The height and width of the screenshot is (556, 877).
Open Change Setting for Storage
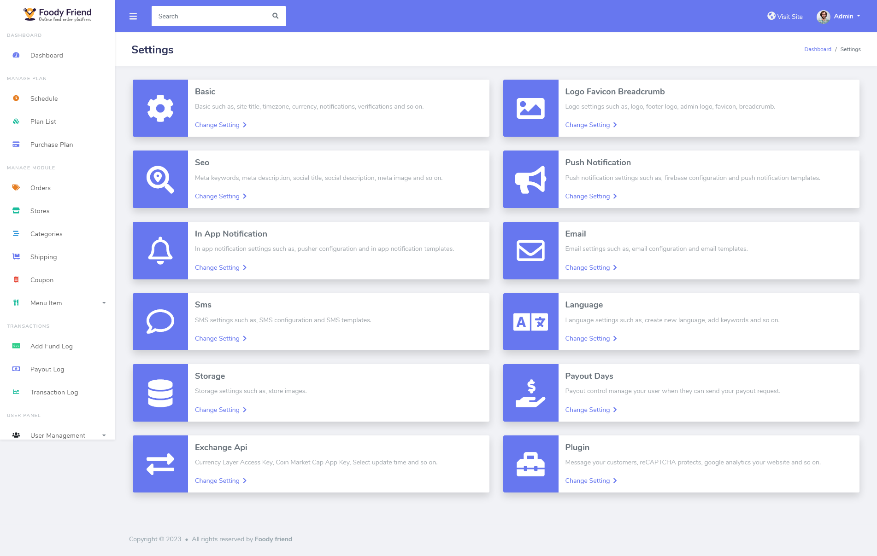(221, 410)
